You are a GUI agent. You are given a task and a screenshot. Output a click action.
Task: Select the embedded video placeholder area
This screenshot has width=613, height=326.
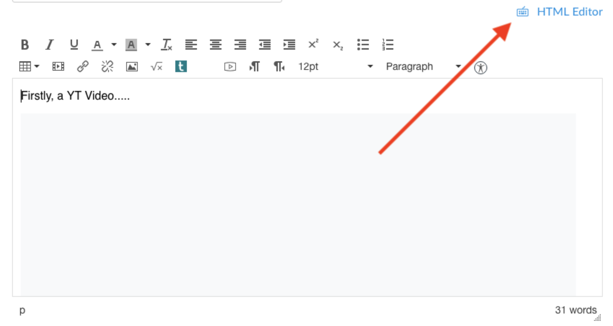[x=298, y=204]
